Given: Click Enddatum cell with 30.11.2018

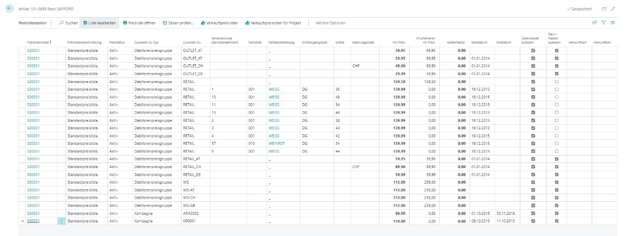Looking at the screenshot, I should click(504, 213).
